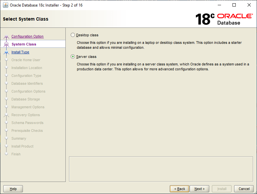Click the Desktop class description text
This screenshot has width=257, height=194.
[x=159, y=45]
